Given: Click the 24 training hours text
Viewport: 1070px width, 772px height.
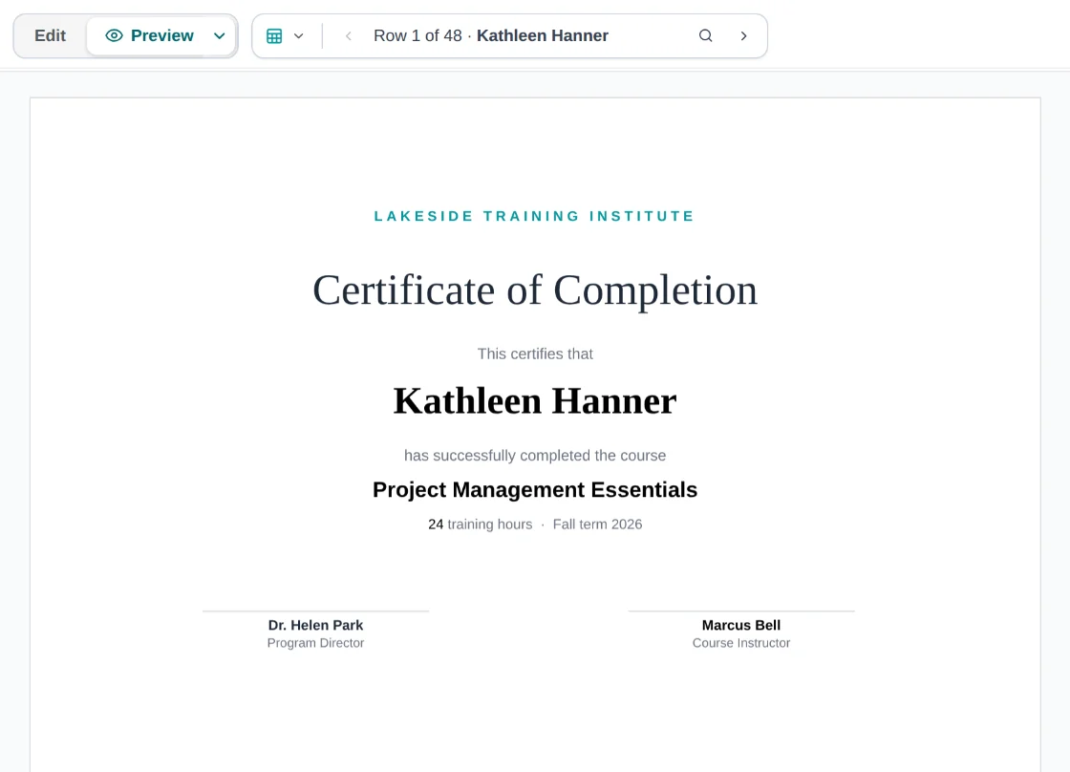Looking at the screenshot, I should coord(481,525).
